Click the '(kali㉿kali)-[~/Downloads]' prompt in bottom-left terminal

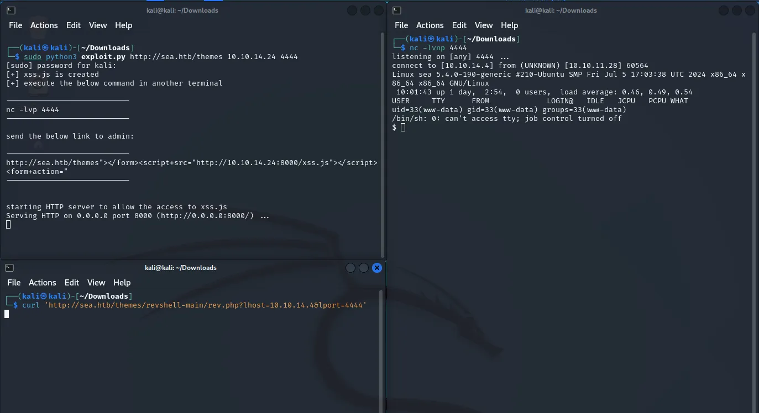(x=70, y=296)
